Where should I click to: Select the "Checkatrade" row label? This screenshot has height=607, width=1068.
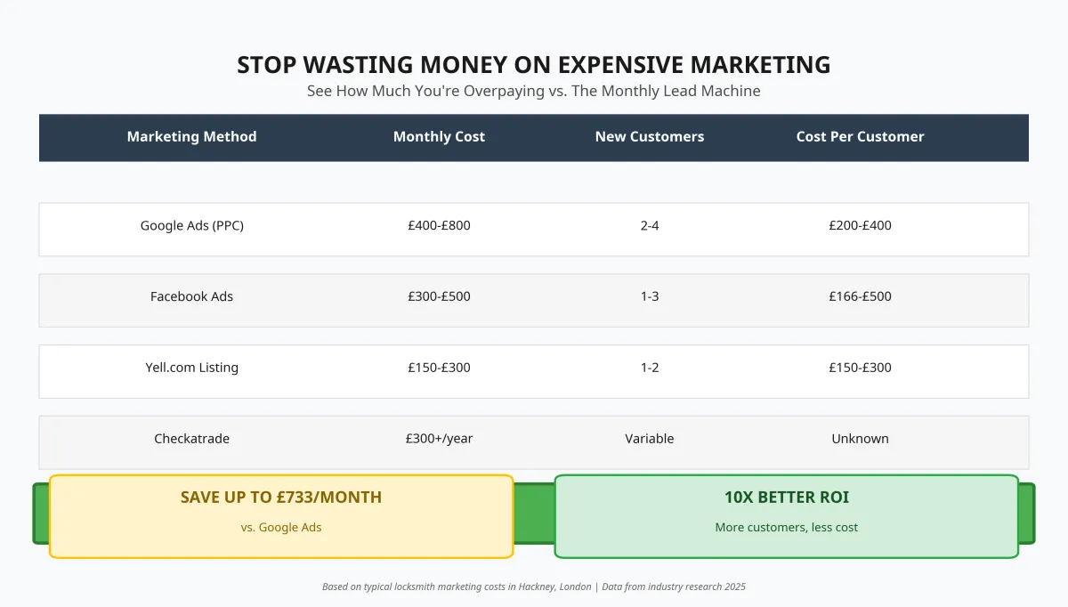191,439
